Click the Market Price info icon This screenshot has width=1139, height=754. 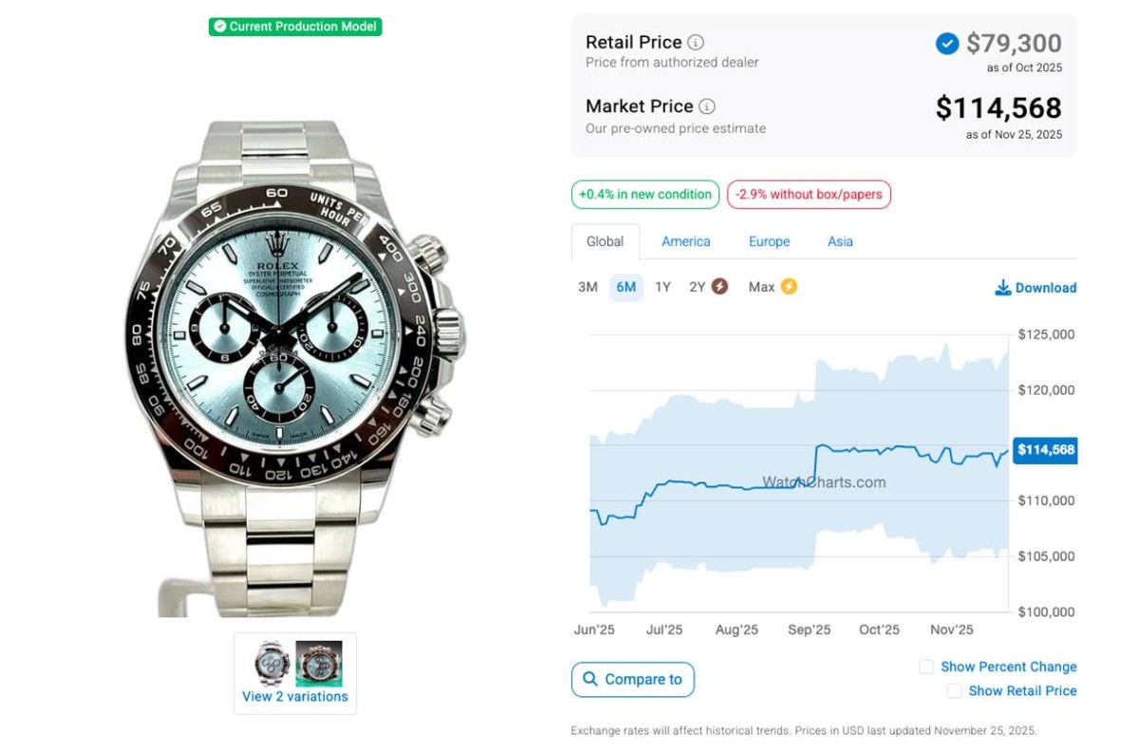coord(707,107)
